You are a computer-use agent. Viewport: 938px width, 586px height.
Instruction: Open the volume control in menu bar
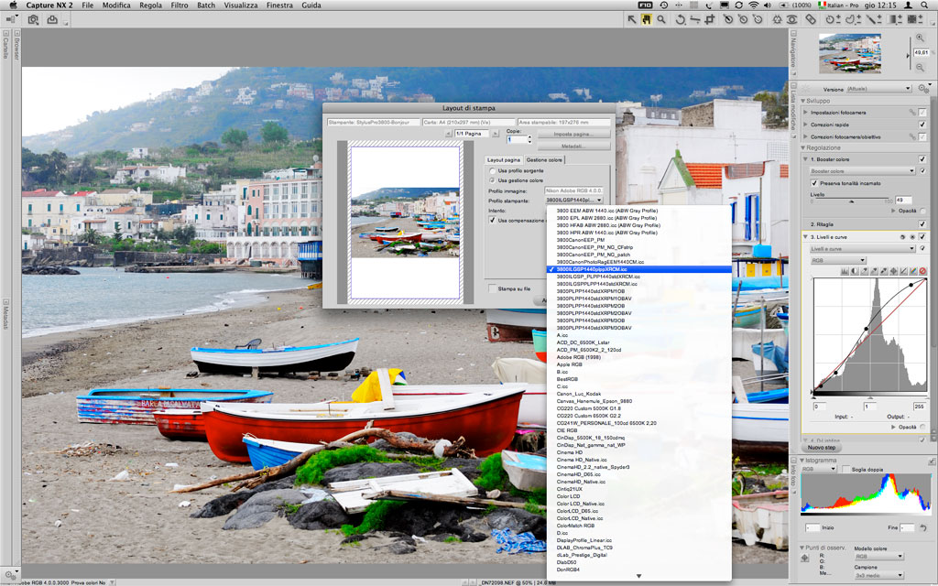point(769,5)
